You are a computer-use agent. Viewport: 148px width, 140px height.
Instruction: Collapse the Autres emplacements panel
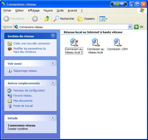coord(53,83)
